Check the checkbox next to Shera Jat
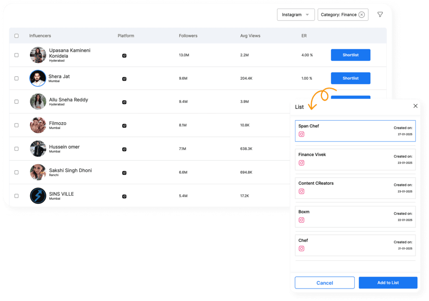This screenshot has width=429, height=301. pos(16,78)
